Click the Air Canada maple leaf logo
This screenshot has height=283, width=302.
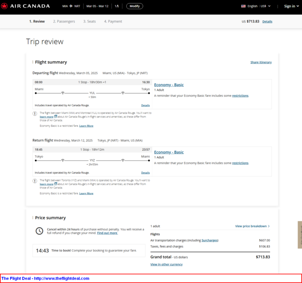pyautogui.click(x=4, y=6)
